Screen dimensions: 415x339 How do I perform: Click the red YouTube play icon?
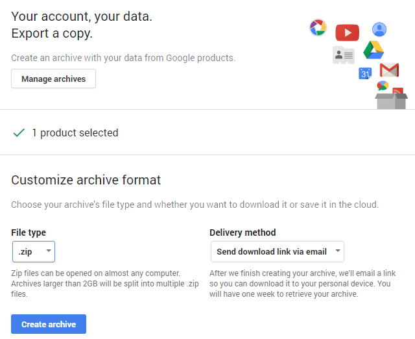347,32
